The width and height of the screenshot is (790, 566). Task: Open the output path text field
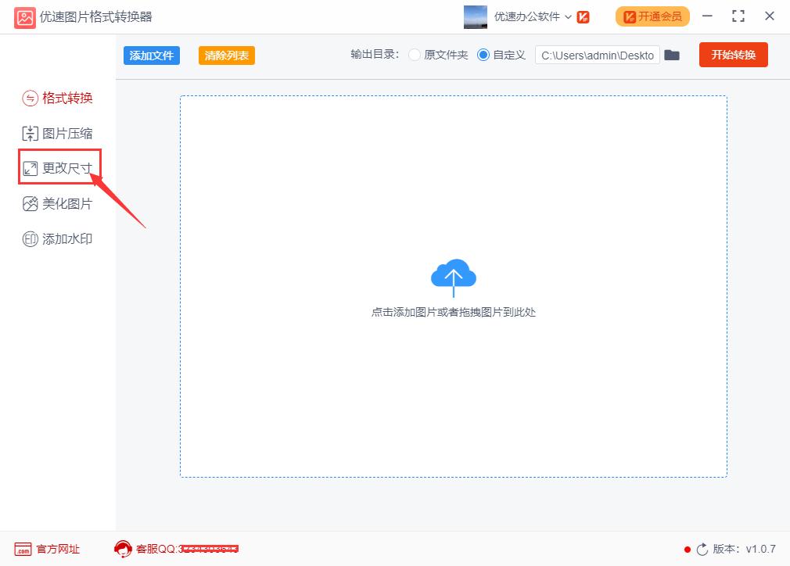[x=597, y=55]
